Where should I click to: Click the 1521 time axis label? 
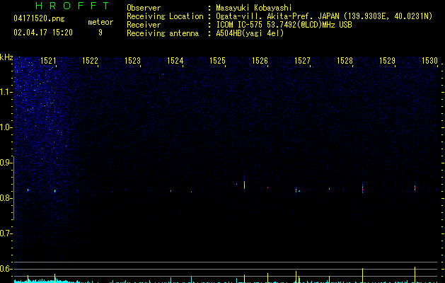[x=48, y=60]
